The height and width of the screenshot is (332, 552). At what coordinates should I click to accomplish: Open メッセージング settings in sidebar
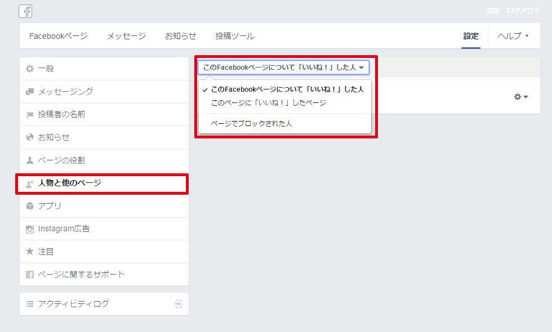(x=104, y=92)
